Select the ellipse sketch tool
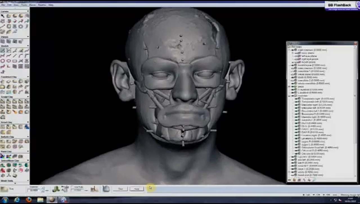The width and height of the screenshot is (360, 204). pyautogui.click(x=9, y=61)
